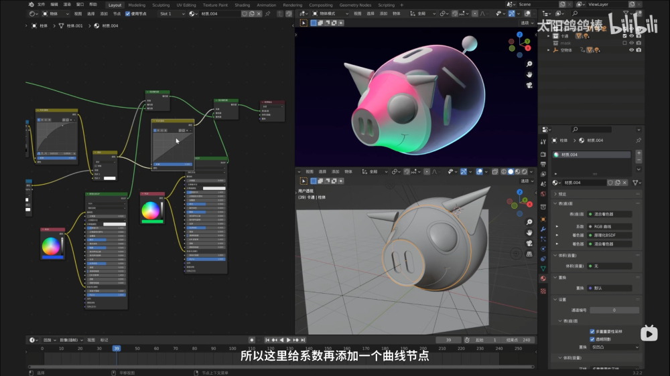Click the 混合着色器 surface shader field
670x376 pixels.
pyautogui.click(x=609, y=214)
